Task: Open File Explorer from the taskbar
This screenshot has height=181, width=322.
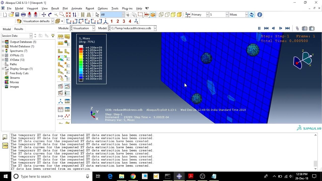Action: pyautogui.click(x=122, y=176)
